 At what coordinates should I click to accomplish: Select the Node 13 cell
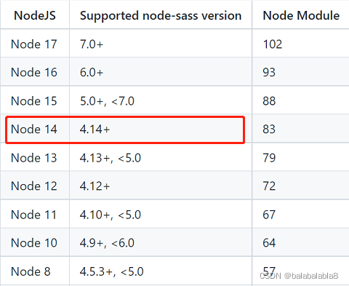point(34,158)
